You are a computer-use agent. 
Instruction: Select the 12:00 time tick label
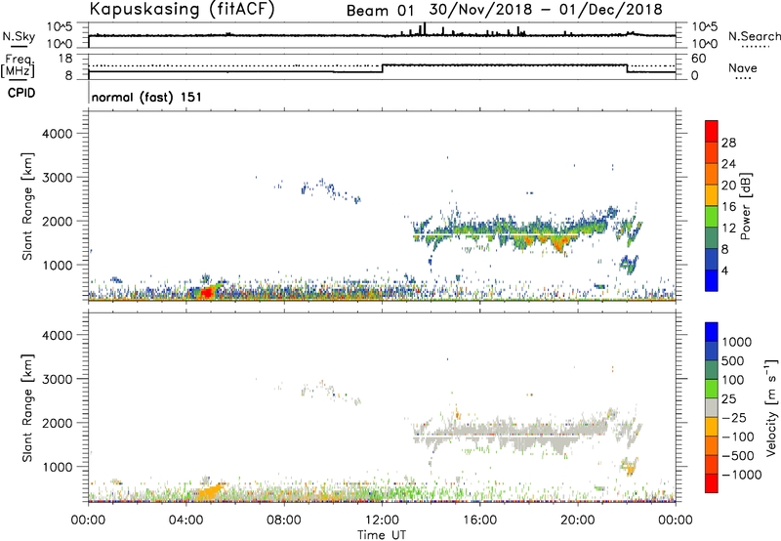[x=382, y=520]
